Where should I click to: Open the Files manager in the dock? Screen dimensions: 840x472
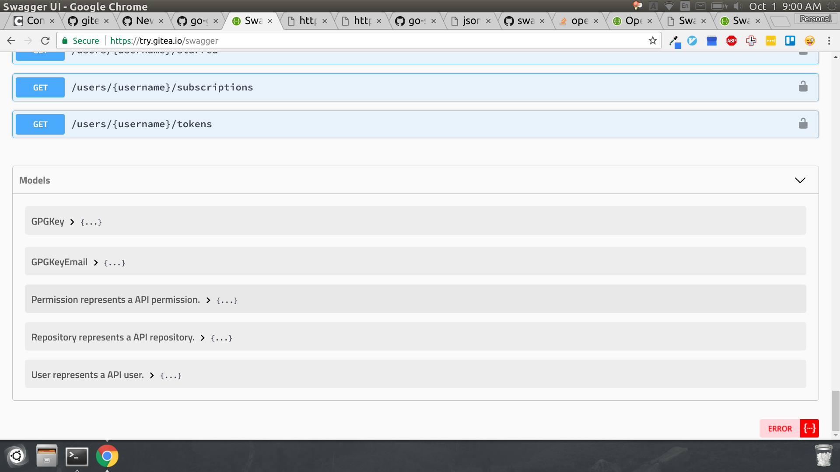tap(47, 456)
